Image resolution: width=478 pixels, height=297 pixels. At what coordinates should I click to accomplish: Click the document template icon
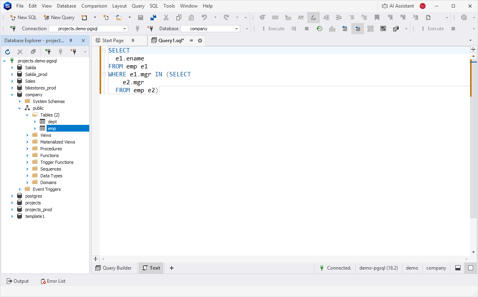[x=428, y=17]
